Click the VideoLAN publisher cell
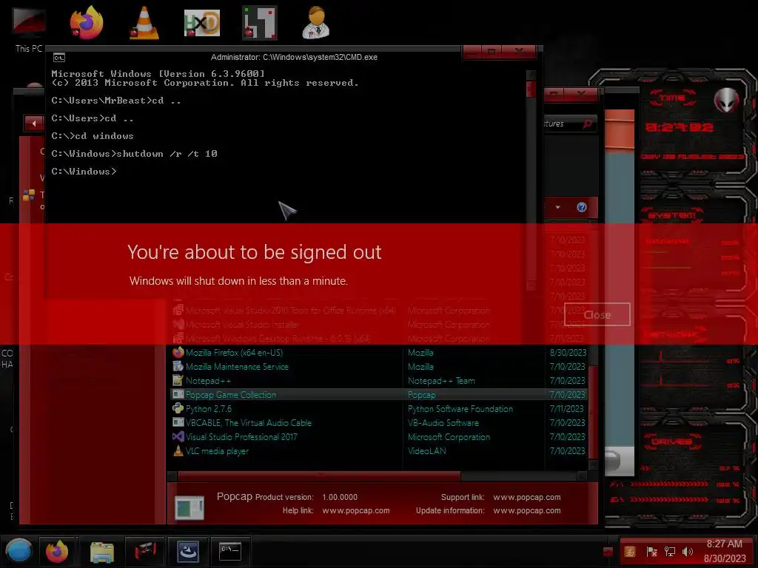Viewport: 758px width, 568px height. (427, 451)
